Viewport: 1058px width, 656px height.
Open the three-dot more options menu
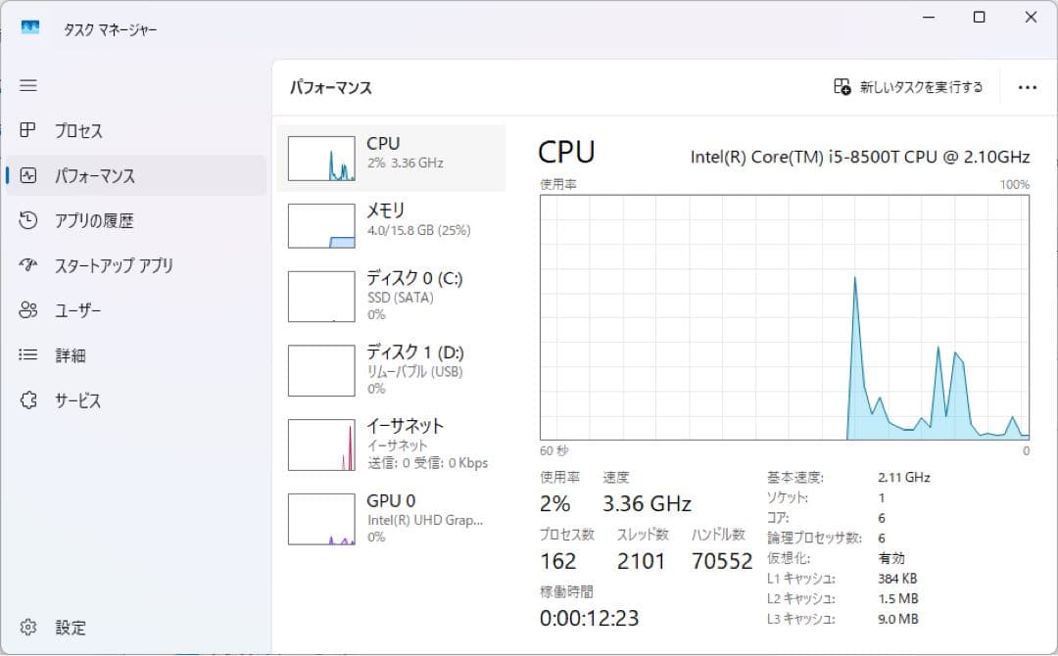(1027, 87)
